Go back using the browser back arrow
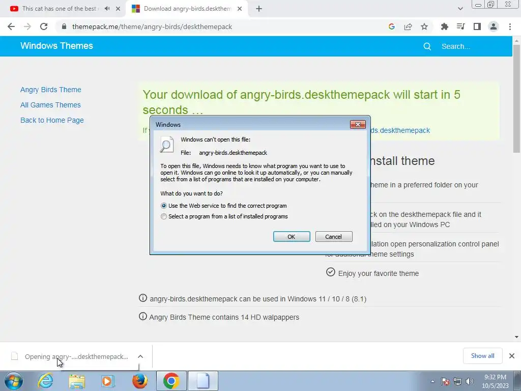This screenshot has width=521, height=391. pyautogui.click(x=11, y=26)
